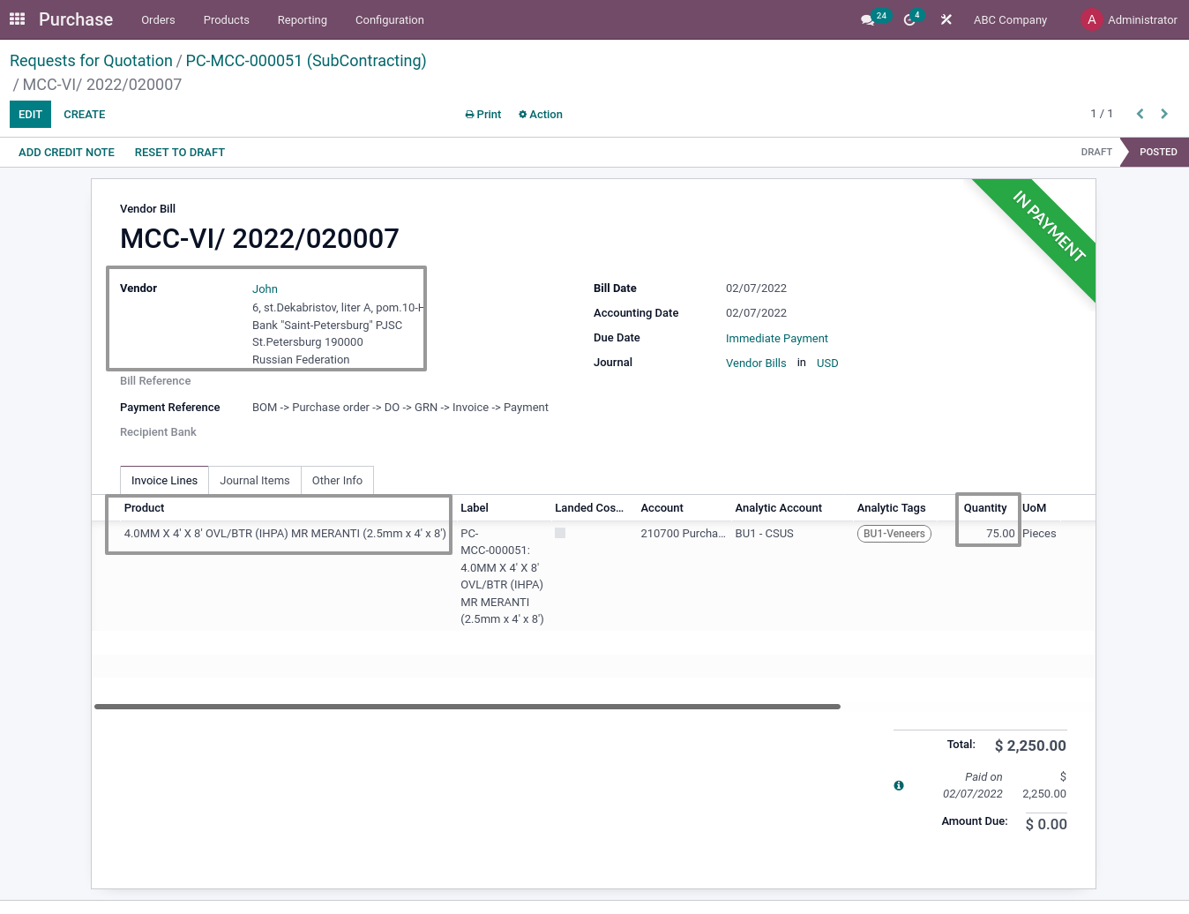Switch to the Journal Items tab
The height and width of the screenshot is (914, 1189).
(x=254, y=480)
